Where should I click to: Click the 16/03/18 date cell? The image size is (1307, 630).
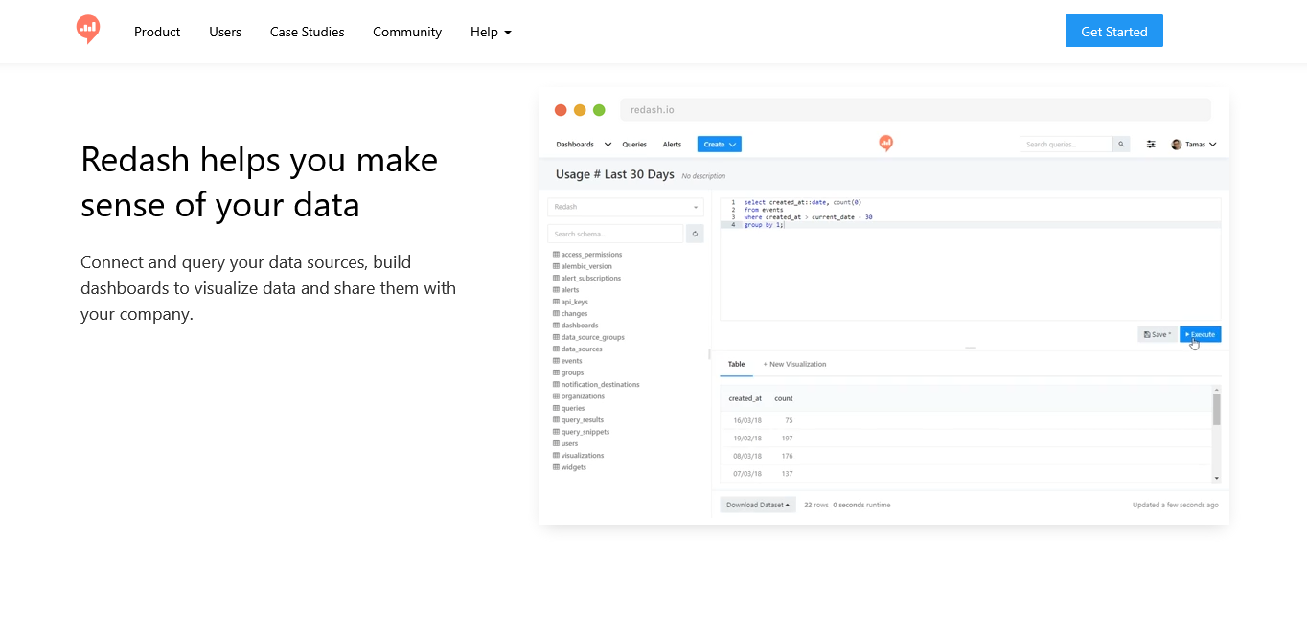(x=747, y=420)
